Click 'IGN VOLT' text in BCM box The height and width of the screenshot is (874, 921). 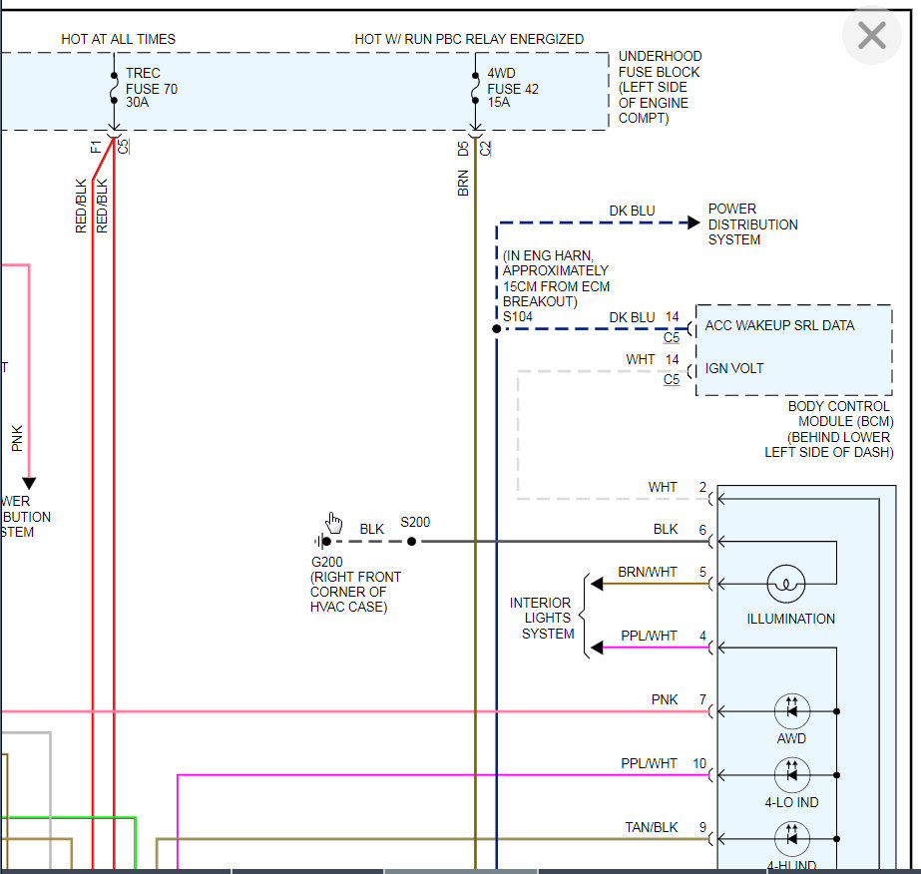pyautogui.click(x=734, y=368)
